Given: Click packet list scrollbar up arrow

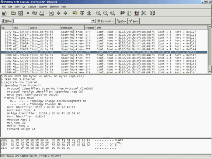Looking at the screenshot, I should pyautogui.click(x=210, y=27).
